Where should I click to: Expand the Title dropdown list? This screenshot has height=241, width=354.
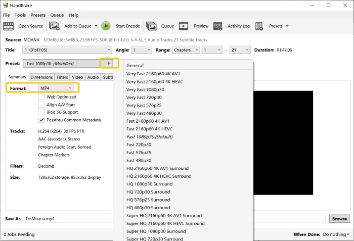pyautogui.click(x=67, y=50)
